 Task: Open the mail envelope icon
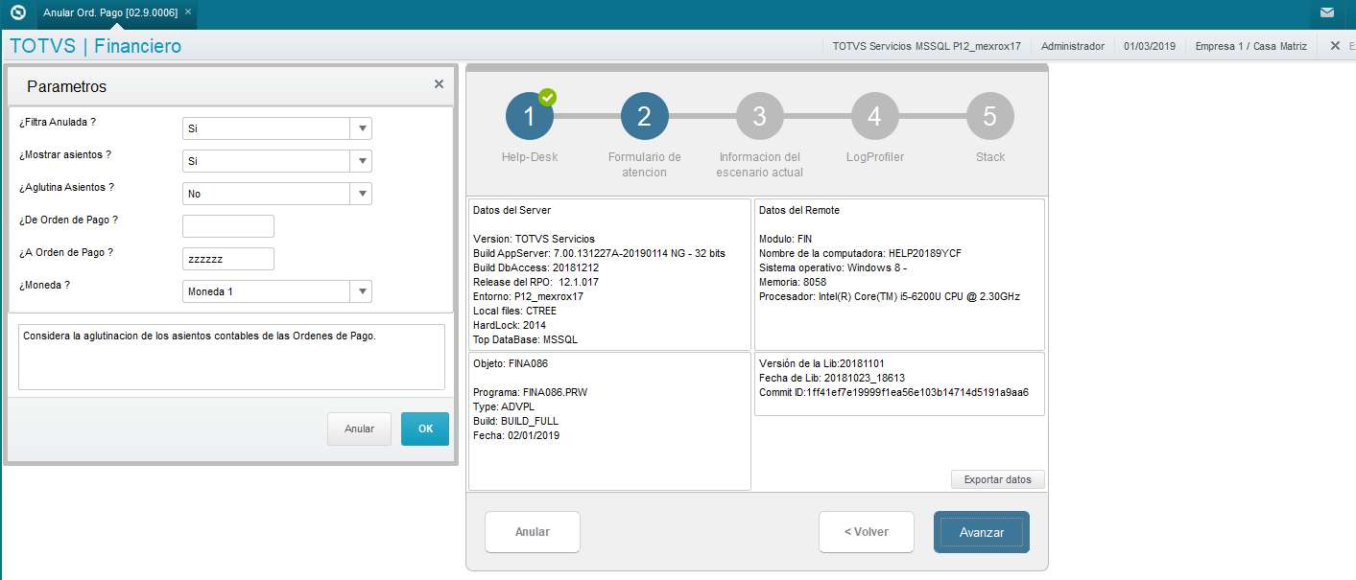pos(1326,12)
